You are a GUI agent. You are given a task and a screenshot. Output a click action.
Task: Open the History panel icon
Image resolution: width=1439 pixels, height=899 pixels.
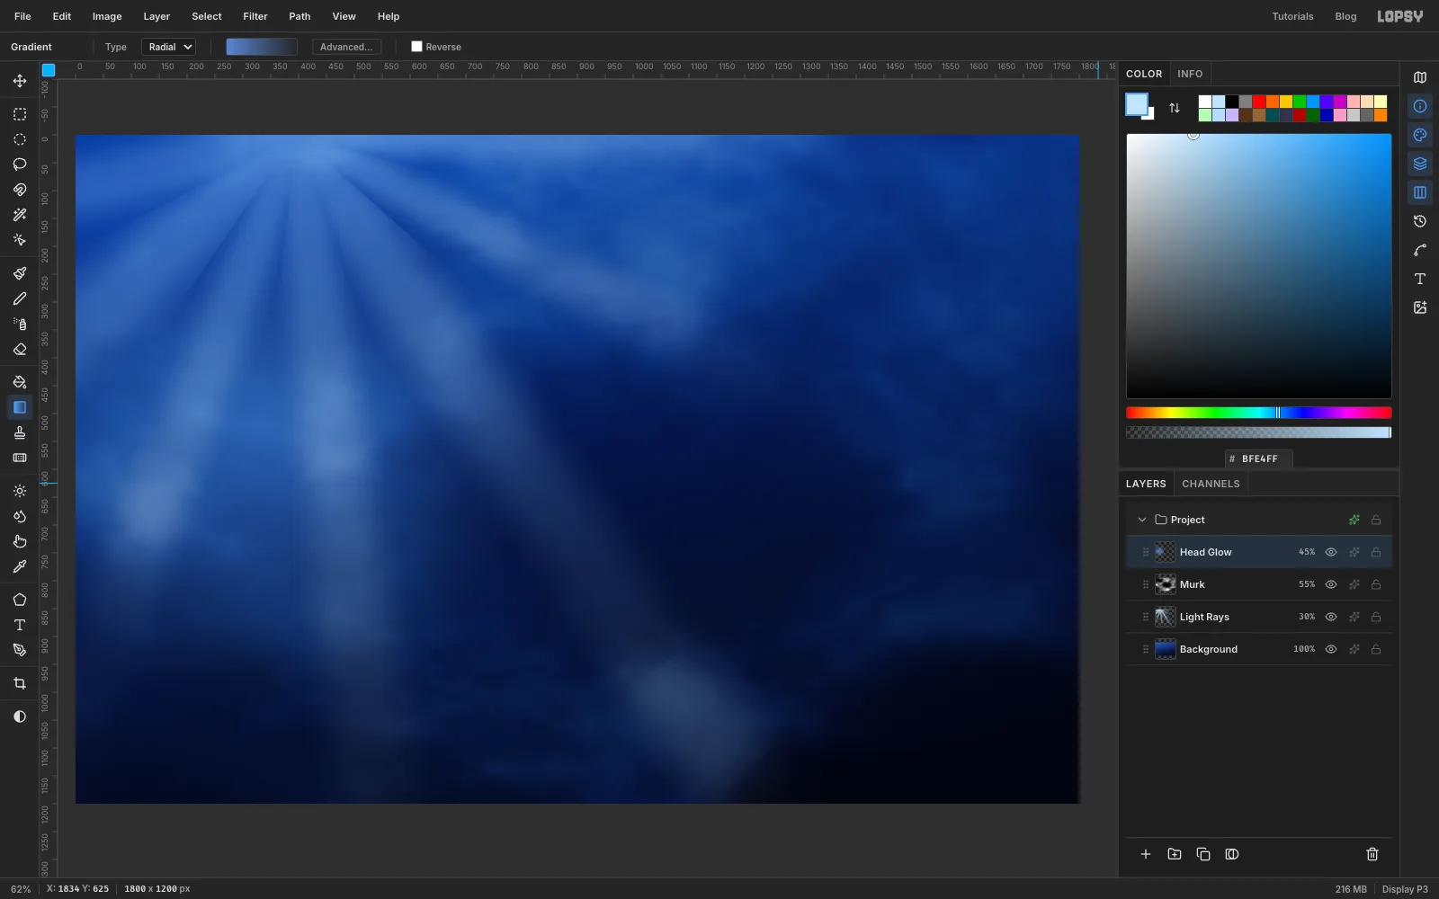(1420, 221)
